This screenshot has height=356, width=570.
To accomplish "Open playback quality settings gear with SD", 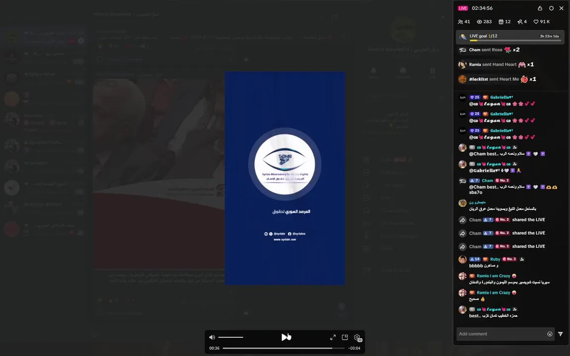I will point(357,338).
